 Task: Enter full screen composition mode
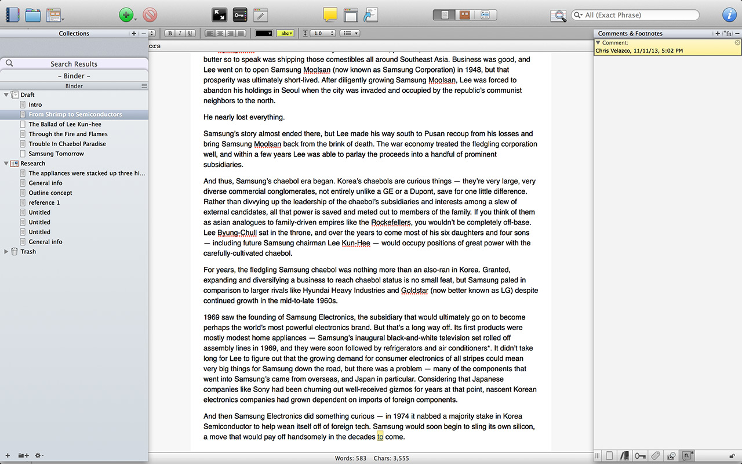click(220, 15)
